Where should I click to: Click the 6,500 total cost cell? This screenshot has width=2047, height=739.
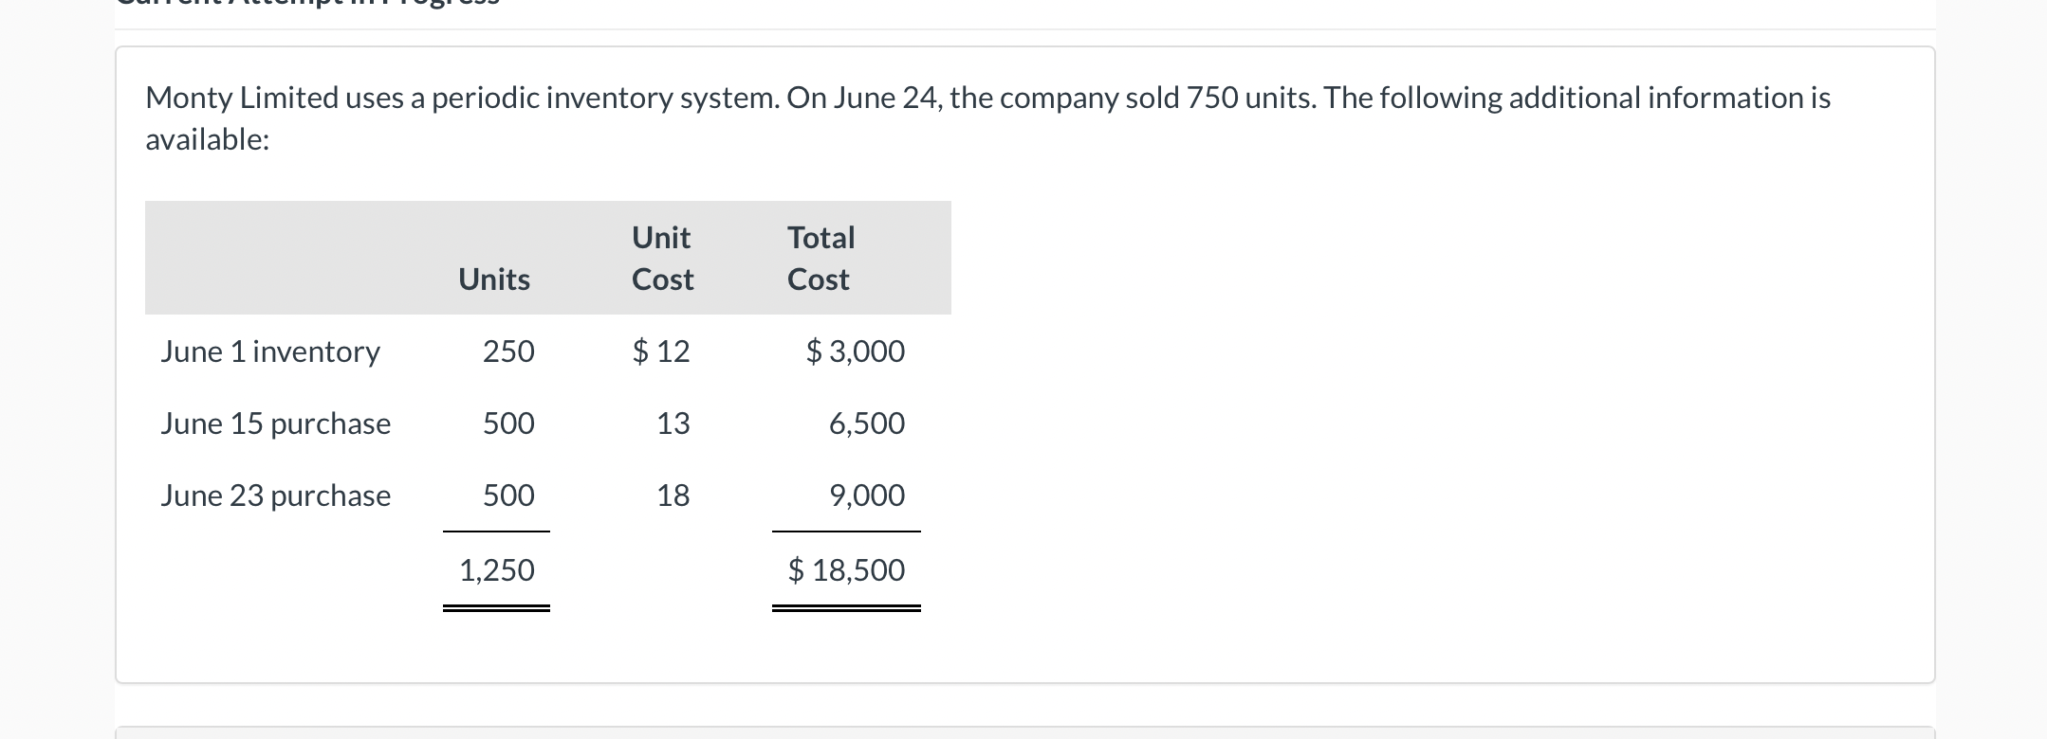tap(867, 424)
